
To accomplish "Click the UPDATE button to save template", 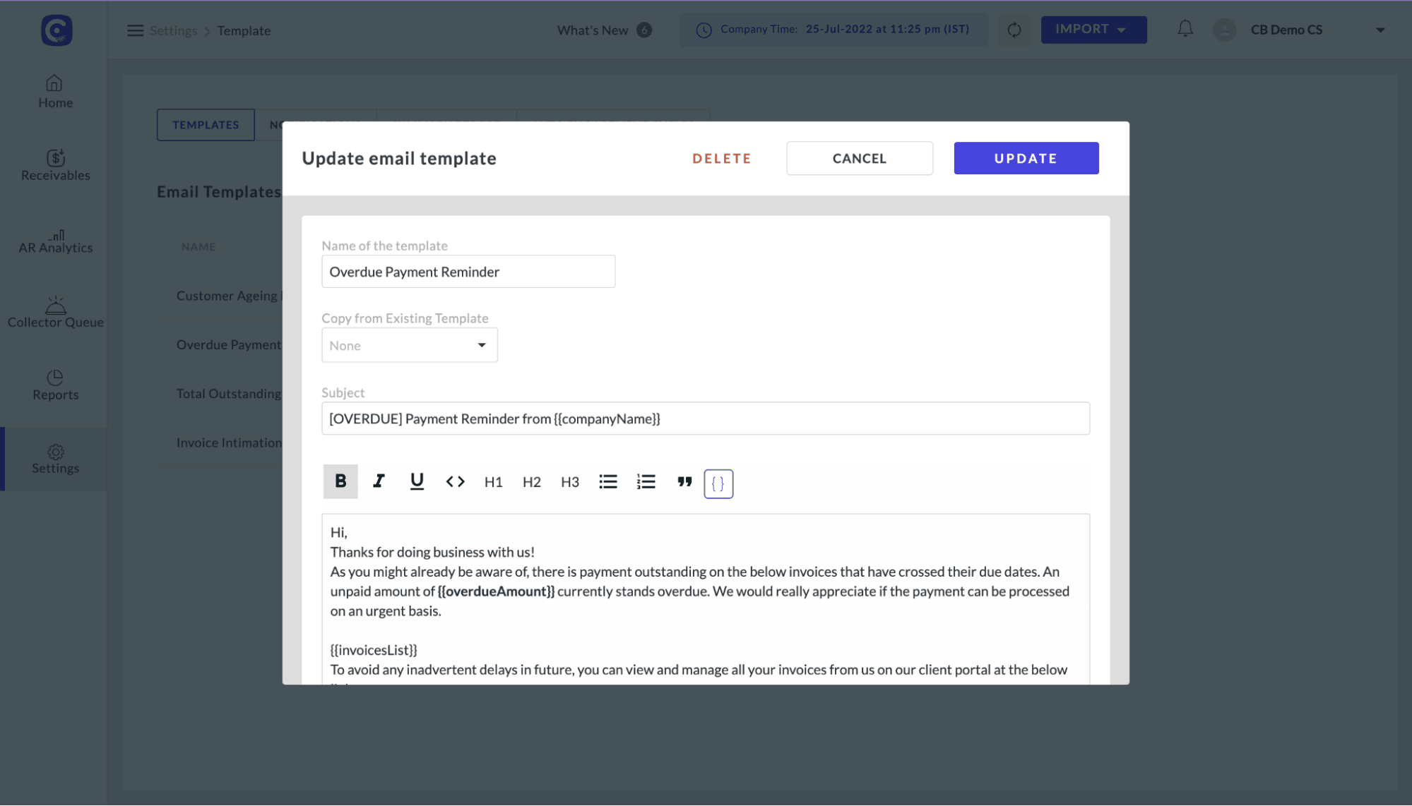I will (x=1026, y=158).
